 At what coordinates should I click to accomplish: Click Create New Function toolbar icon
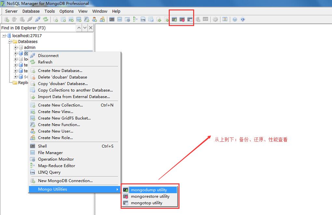(86, 20)
